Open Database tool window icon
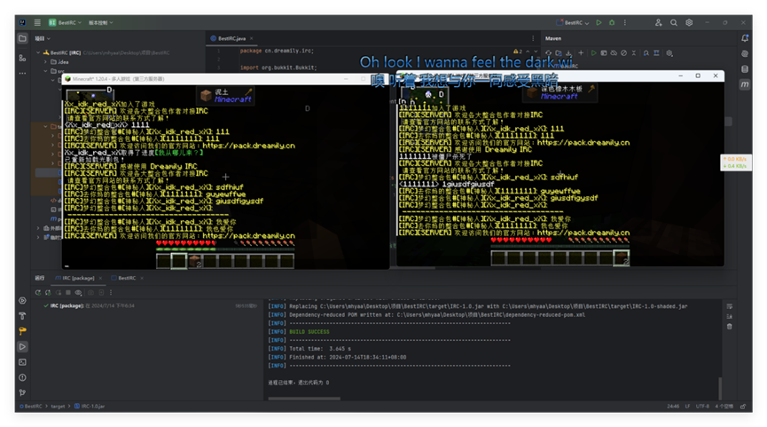Screen dimensions: 767x427 click(x=745, y=69)
